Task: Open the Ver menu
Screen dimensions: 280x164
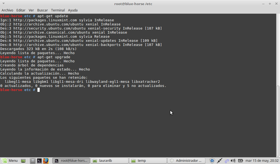Action: [x=31, y=10]
